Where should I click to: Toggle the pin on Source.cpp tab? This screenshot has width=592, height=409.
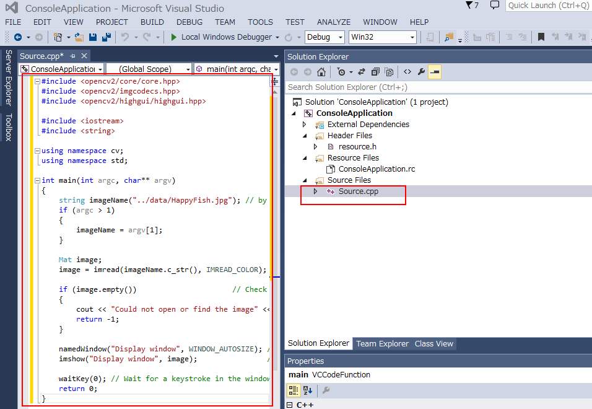(x=73, y=56)
